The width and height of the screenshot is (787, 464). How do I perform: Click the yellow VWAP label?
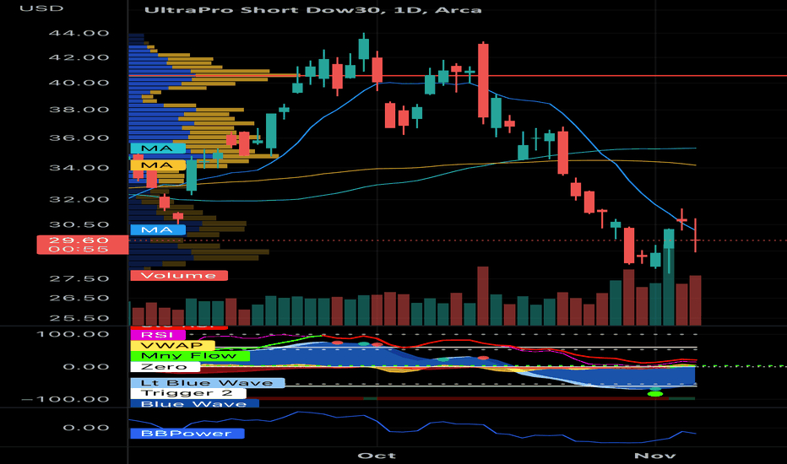172,345
